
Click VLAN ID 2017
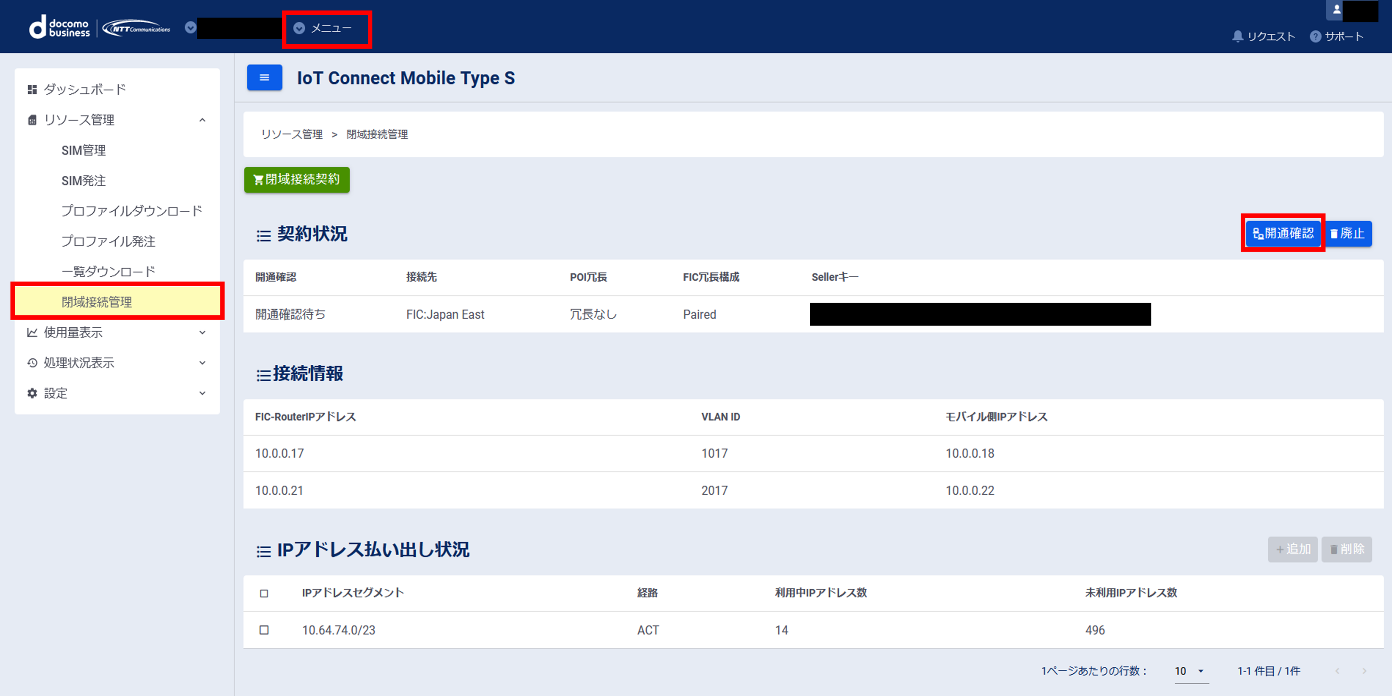714,491
